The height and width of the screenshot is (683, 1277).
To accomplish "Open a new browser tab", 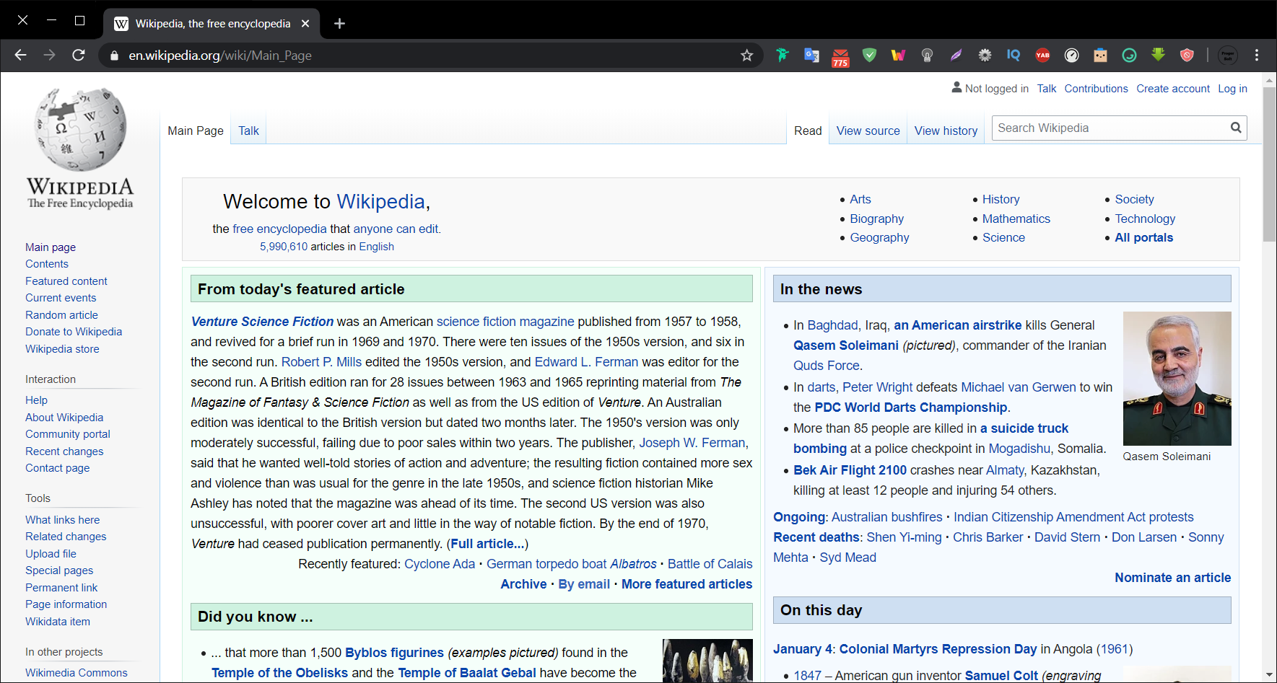I will [339, 24].
